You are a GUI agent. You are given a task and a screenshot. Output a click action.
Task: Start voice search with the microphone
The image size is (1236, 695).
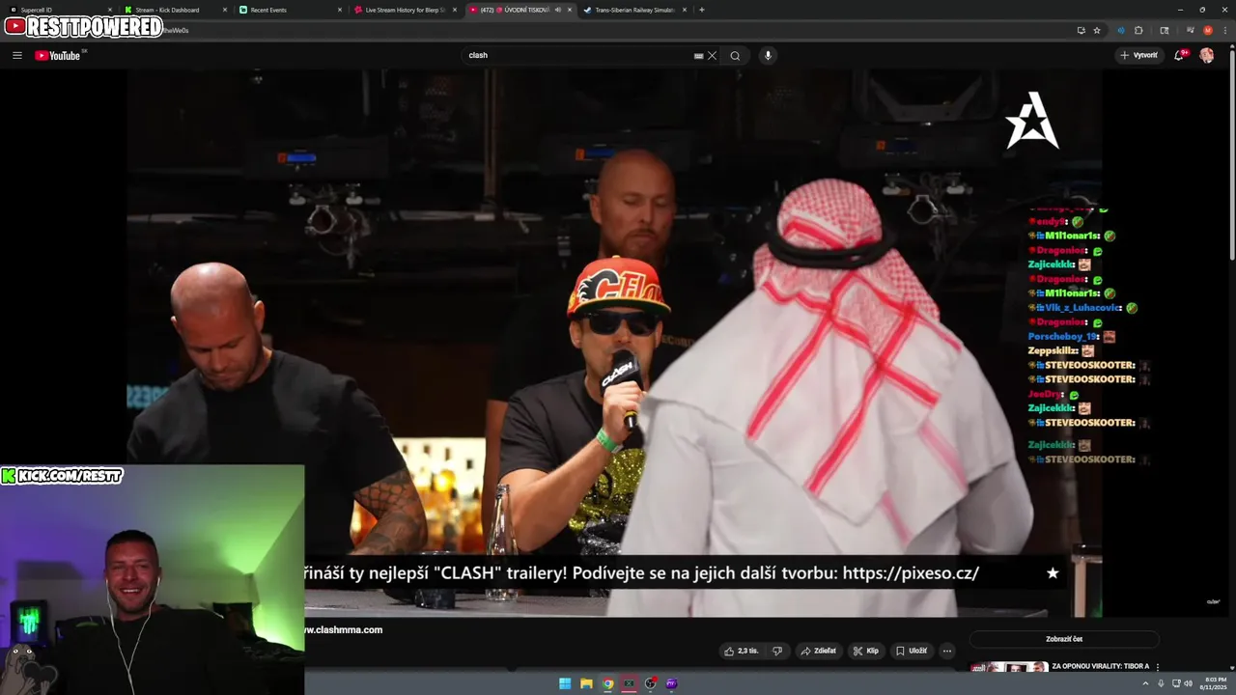(x=769, y=55)
